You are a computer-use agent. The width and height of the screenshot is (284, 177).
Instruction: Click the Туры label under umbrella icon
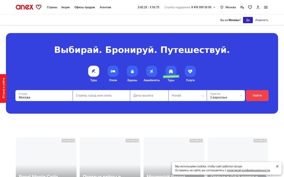pyautogui.click(x=93, y=80)
